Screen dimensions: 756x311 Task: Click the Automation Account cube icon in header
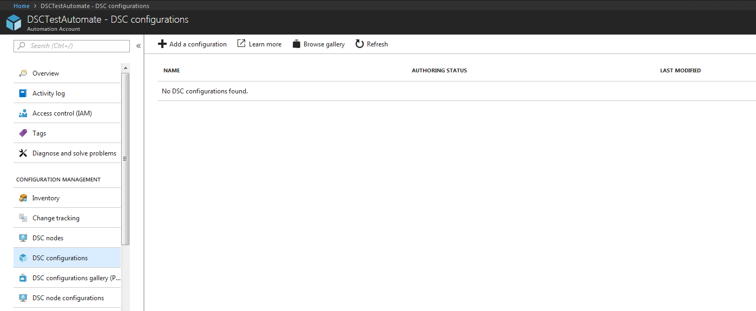pyautogui.click(x=13, y=22)
